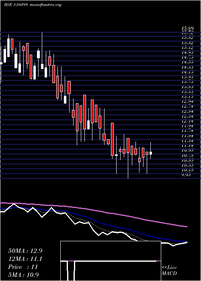The image size is (201, 281).
Task: Click the rightmost white candlestick
Action: tap(151, 153)
